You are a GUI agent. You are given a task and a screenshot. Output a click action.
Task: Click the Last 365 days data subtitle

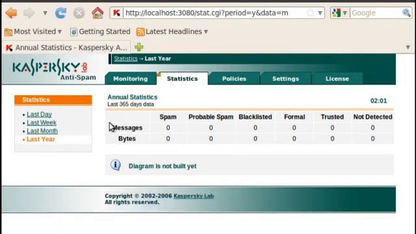tap(131, 104)
